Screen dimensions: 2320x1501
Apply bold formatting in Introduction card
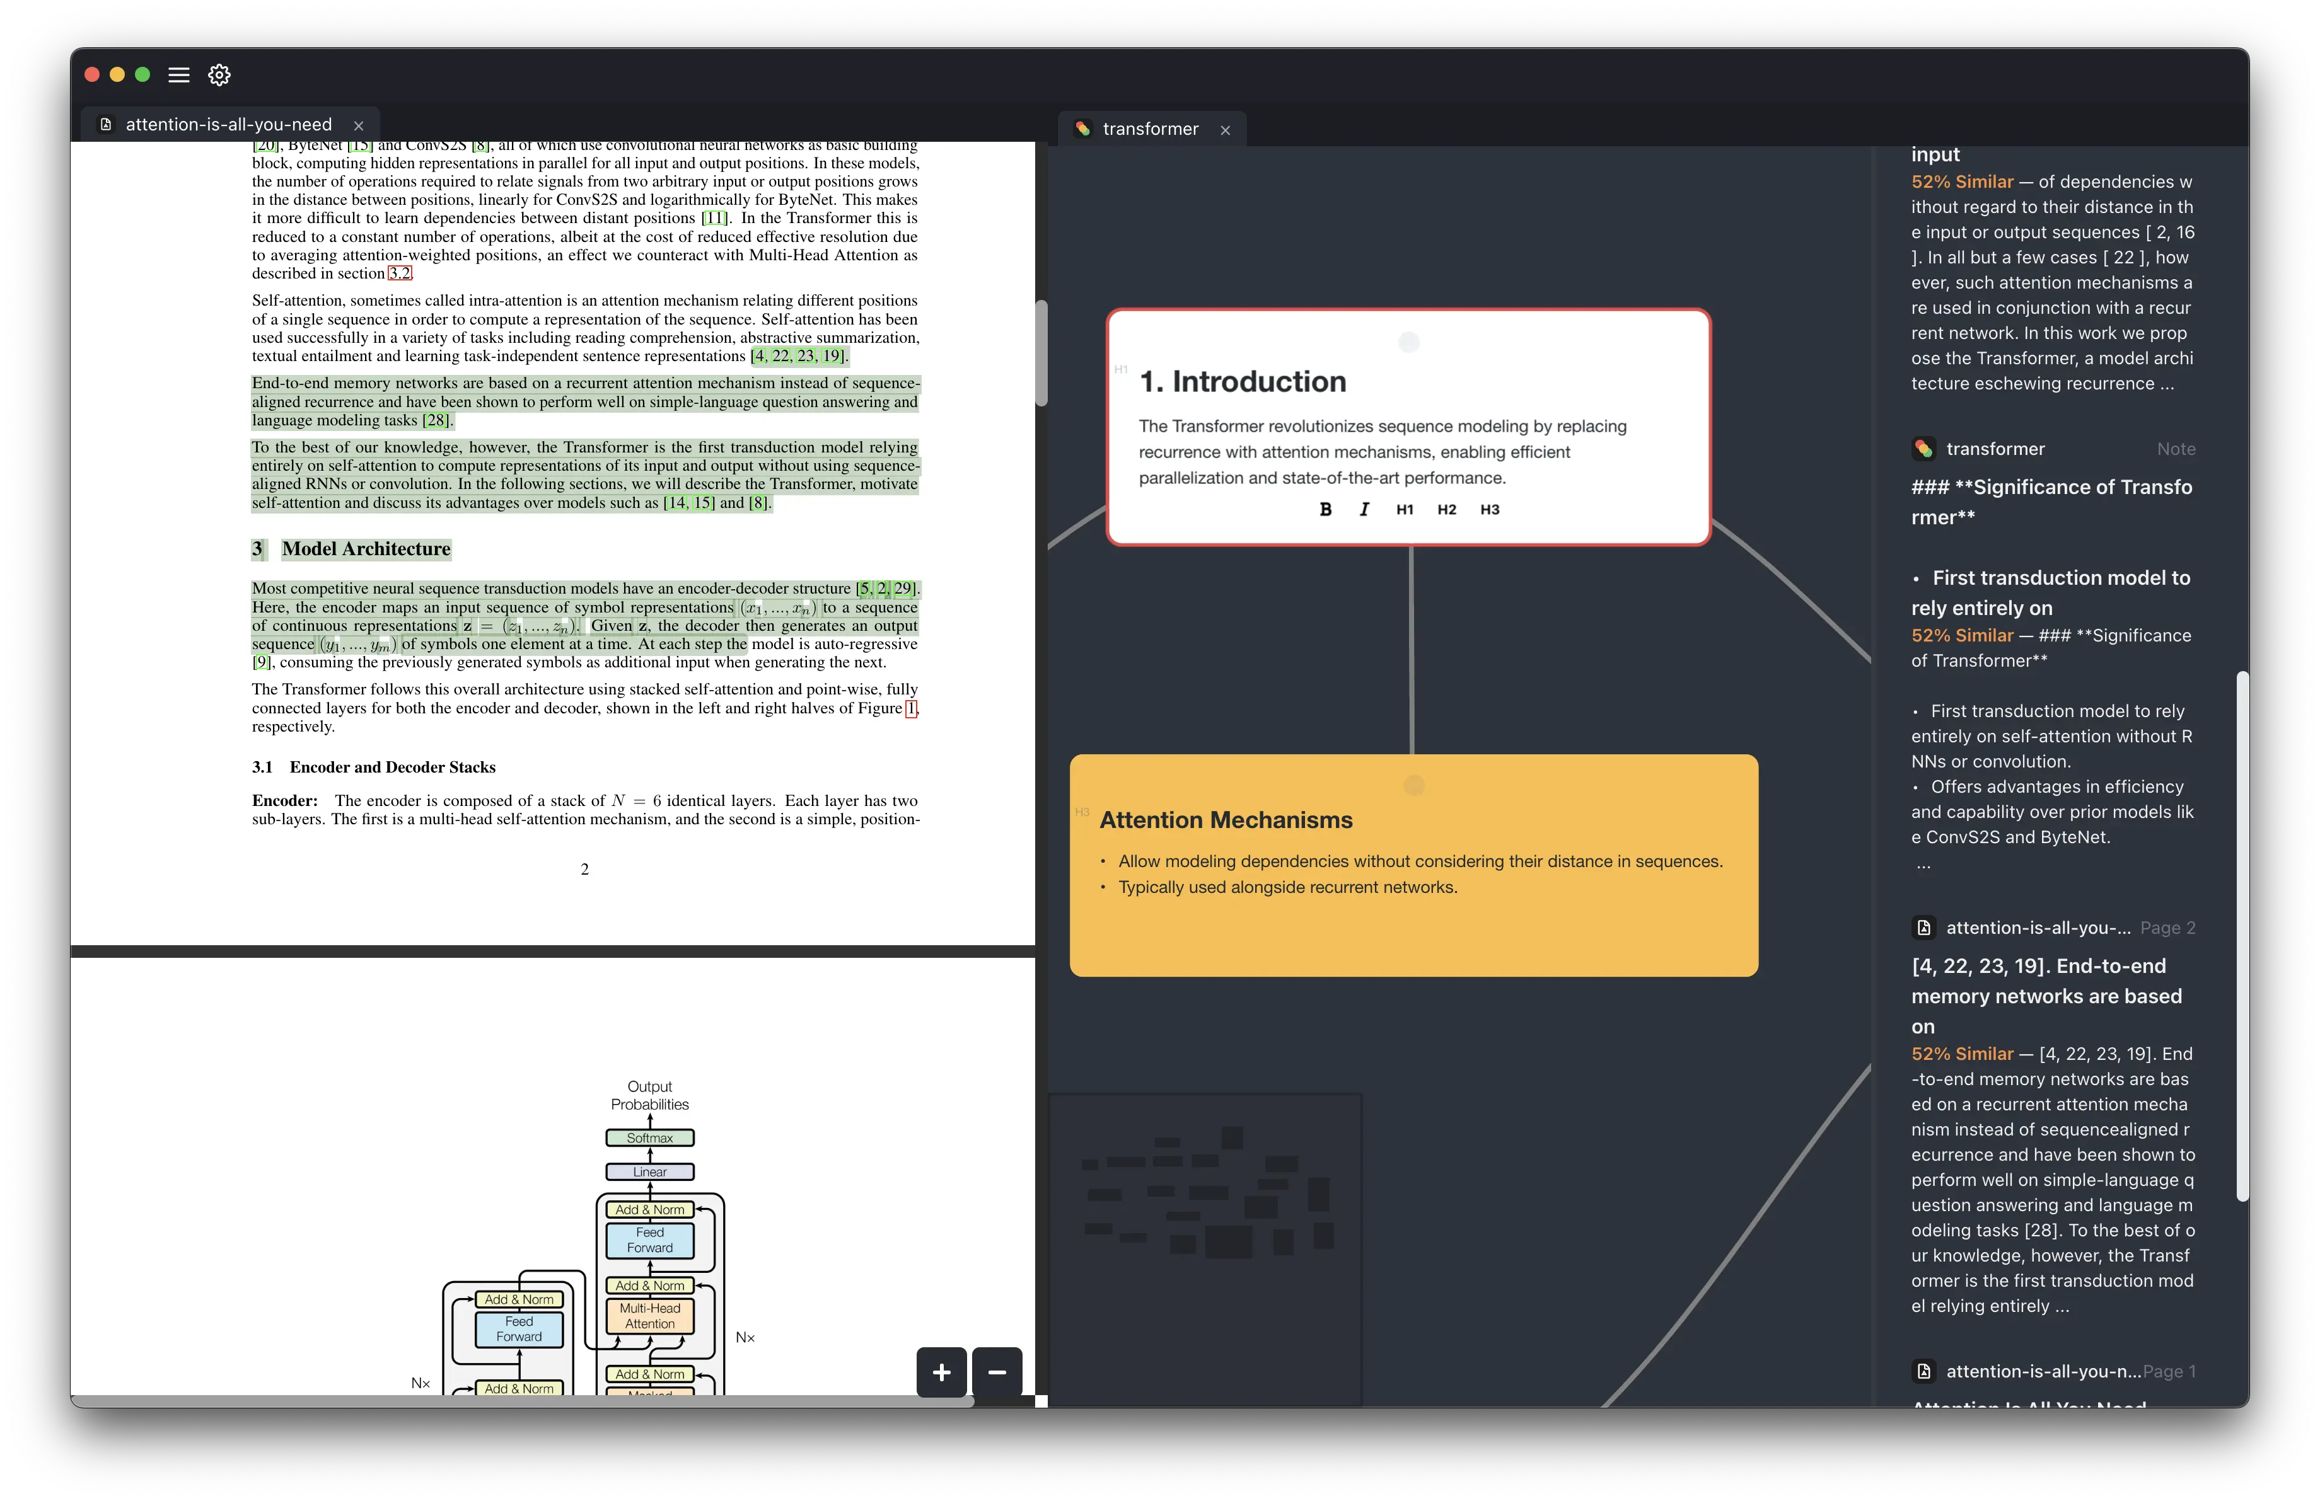coord(1325,509)
